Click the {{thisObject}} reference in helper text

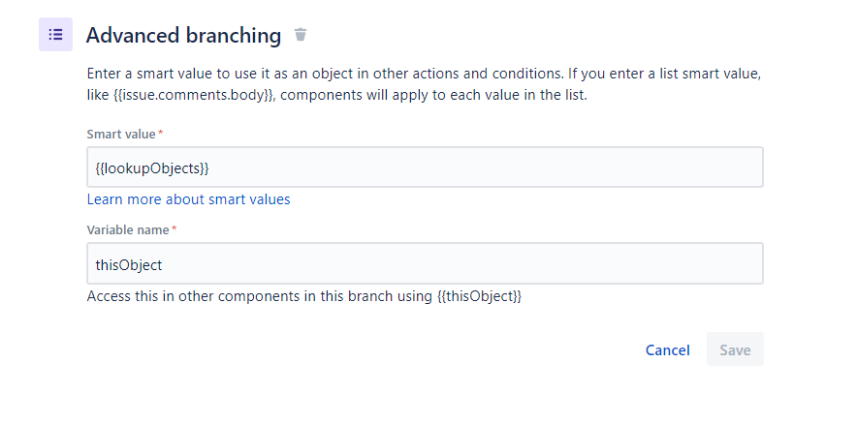point(479,296)
